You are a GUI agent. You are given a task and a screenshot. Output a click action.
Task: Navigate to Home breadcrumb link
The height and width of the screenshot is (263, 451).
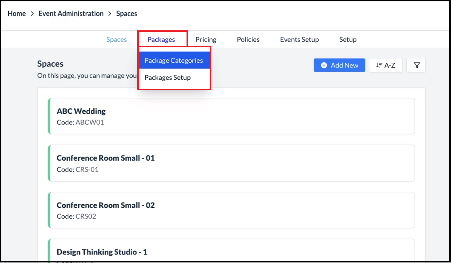point(17,14)
